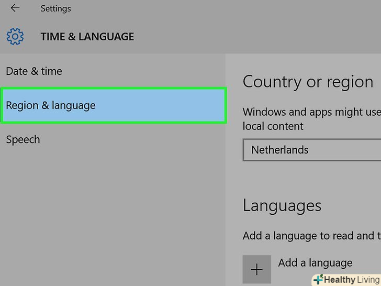Screen dimensions: 381x286
Task: Click the Add a language label
Action: (x=315, y=263)
